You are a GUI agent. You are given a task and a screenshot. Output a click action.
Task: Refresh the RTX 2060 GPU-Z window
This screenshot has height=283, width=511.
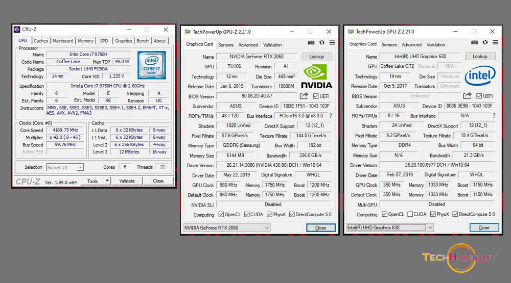click(x=322, y=43)
